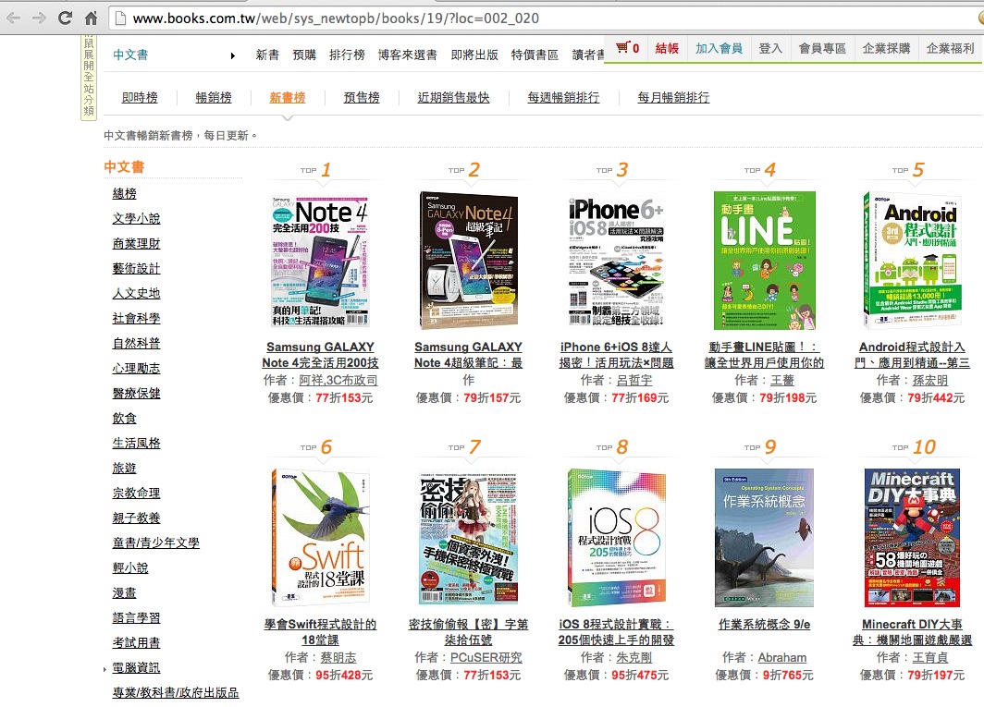The image size is (984, 707).
Task: Open title link 學會Swift程式設計的18堂課
Action: tap(320, 632)
